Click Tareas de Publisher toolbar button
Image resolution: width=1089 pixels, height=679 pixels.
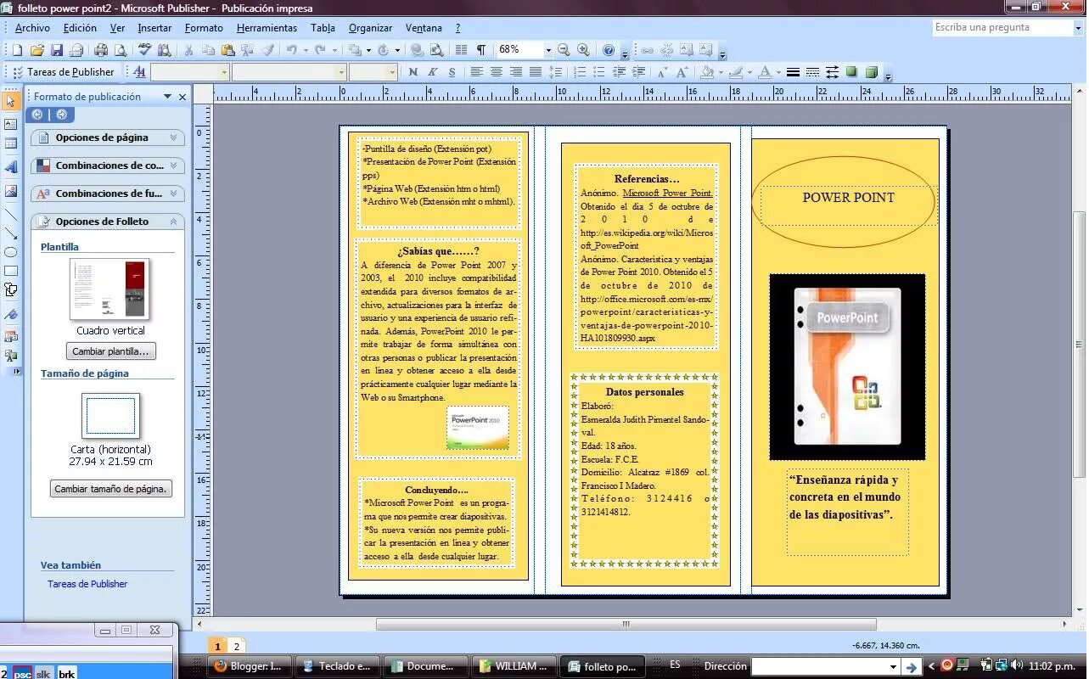point(63,72)
